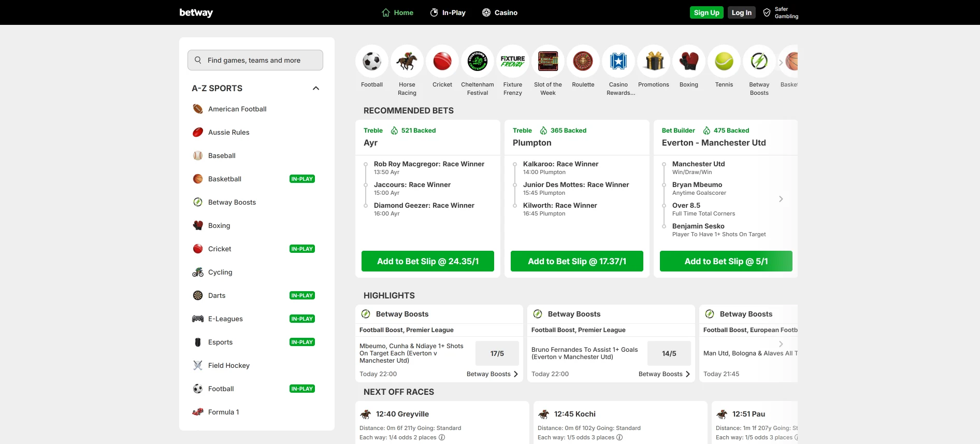
Task: Open Aussie Rules in sidebar
Action: (257, 132)
